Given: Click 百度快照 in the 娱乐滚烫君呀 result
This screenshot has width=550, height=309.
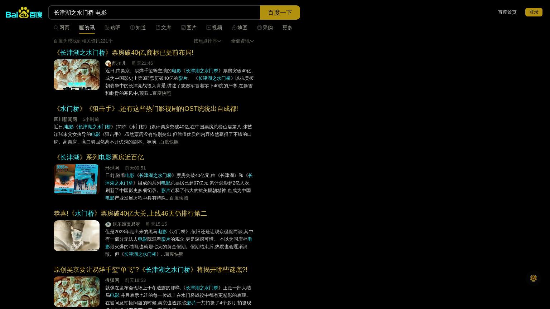Looking at the screenshot, I should click(174, 254).
